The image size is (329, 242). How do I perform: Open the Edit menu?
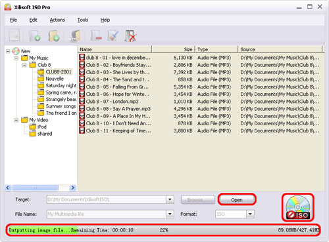33,20
